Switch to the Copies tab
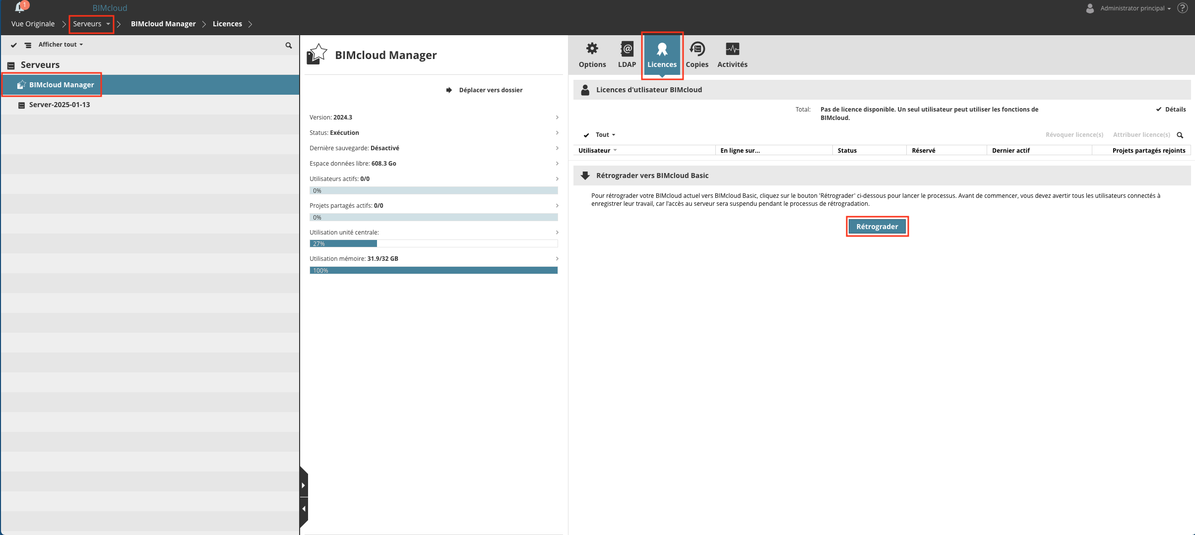Viewport: 1195px width, 535px height. point(697,55)
